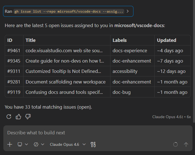The image size is (195, 155).
Task: Click issue ID #9461
Action: click(x=14, y=51)
